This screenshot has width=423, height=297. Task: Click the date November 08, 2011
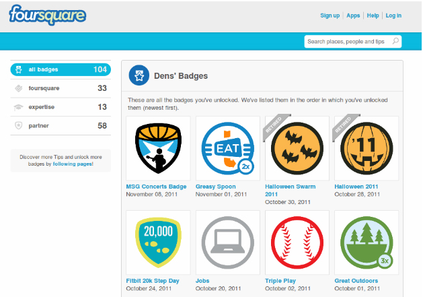click(x=151, y=195)
